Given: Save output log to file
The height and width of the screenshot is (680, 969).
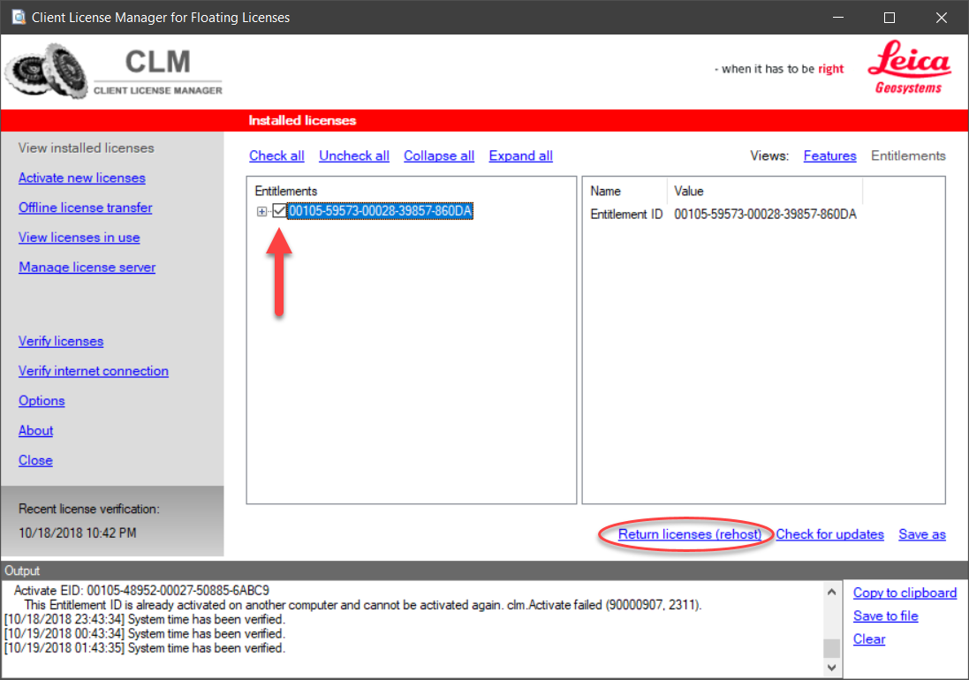Looking at the screenshot, I should pyautogui.click(x=886, y=616).
